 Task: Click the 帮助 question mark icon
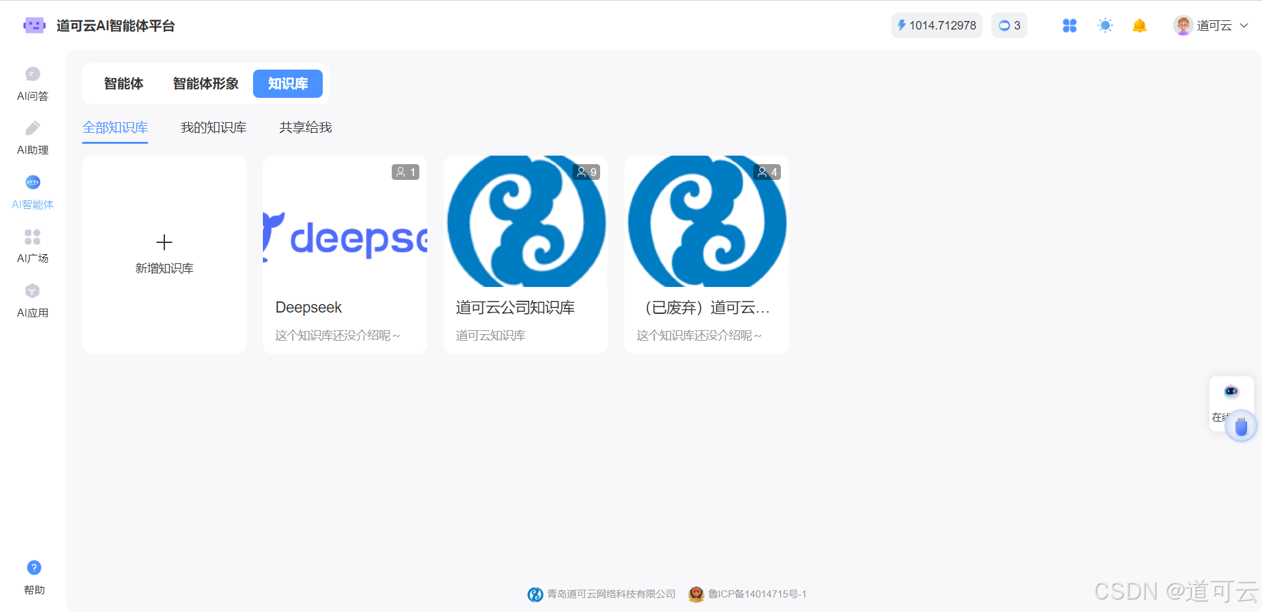tap(34, 568)
